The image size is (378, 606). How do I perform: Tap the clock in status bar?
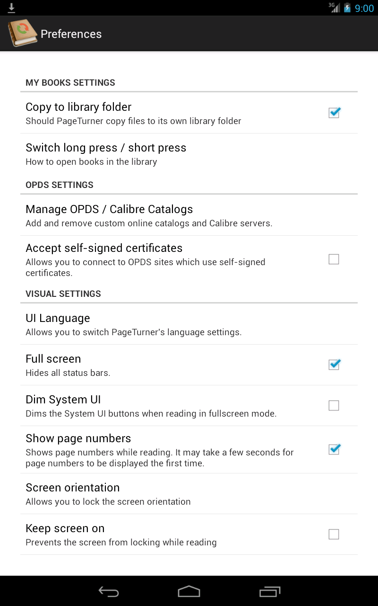coord(364,8)
